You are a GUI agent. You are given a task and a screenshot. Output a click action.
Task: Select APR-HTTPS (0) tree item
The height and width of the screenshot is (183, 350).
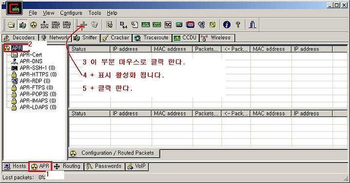coord(38,74)
